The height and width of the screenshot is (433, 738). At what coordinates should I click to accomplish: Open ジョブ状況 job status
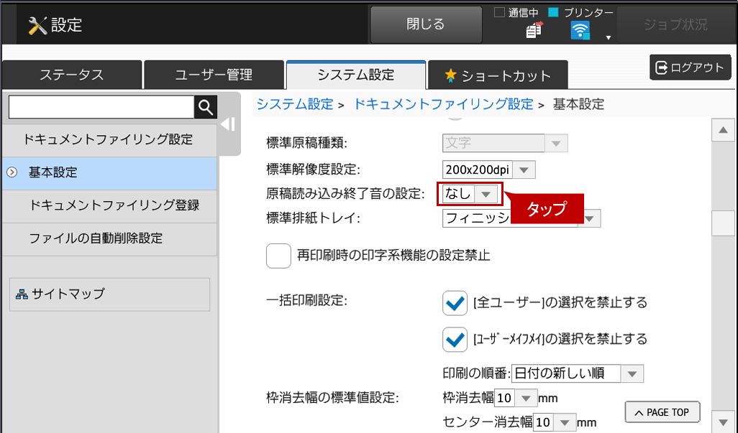click(675, 24)
